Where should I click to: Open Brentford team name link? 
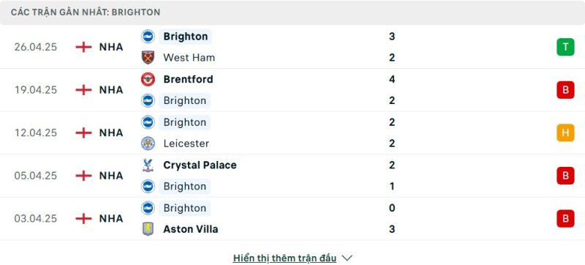click(189, 79)
